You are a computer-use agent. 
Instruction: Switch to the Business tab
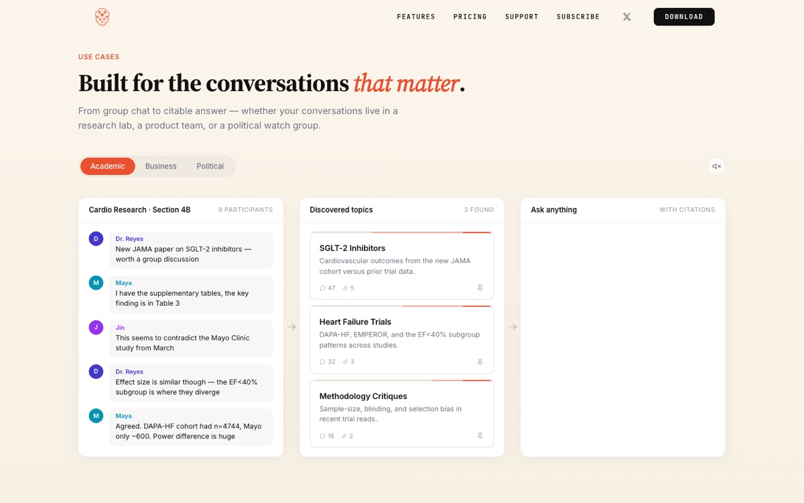(x=161, y=166)
